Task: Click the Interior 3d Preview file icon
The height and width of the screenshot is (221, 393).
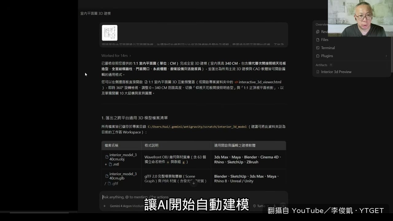Action: click(x=318, y=72)
